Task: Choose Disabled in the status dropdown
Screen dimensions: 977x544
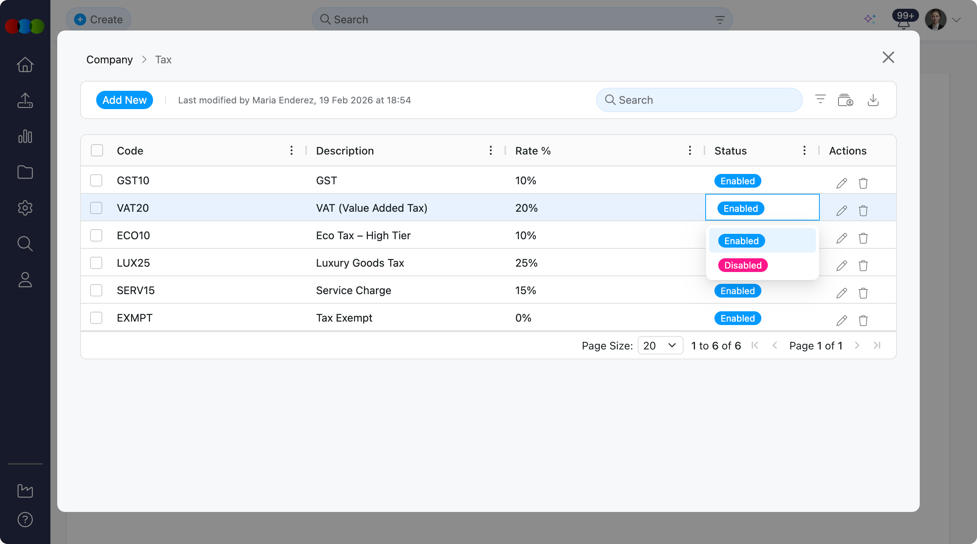Action: click(x=743, y=265)
